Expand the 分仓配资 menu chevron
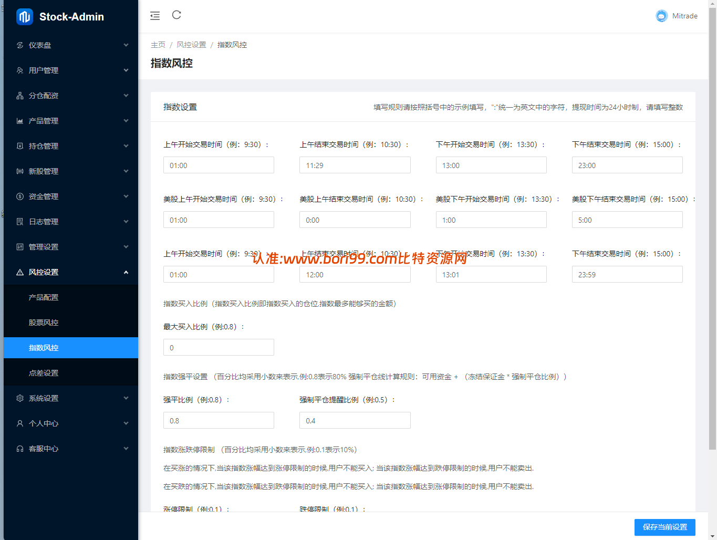This screenshot has width=717, height=540. pyautogui.click(x=126, y=96)
